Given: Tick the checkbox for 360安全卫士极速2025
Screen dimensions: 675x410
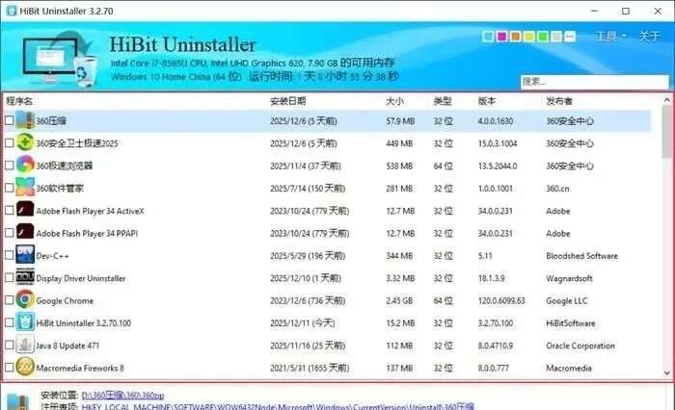Looking at the screenshot, I should click(9, 142).
